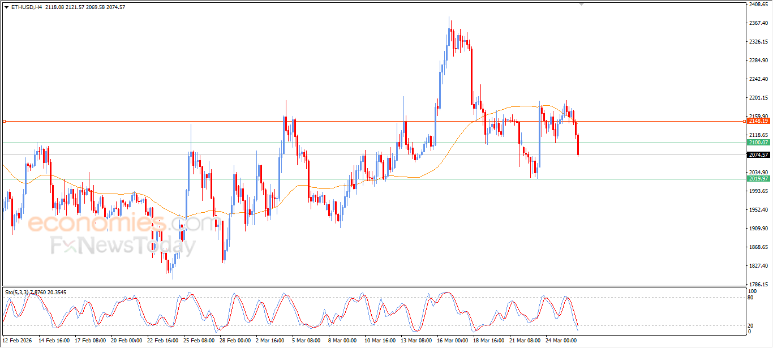773x348 pixels.
Task: Click the 2034.90 price axis value
Action: click(758, 173)
